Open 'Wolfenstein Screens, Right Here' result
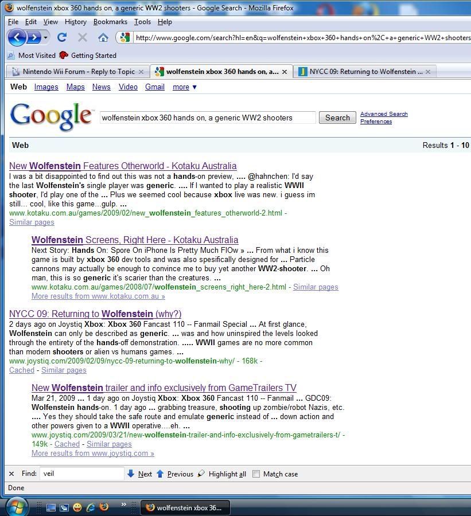Viewport: 471px width, 516px height. (x=135, y=240)
